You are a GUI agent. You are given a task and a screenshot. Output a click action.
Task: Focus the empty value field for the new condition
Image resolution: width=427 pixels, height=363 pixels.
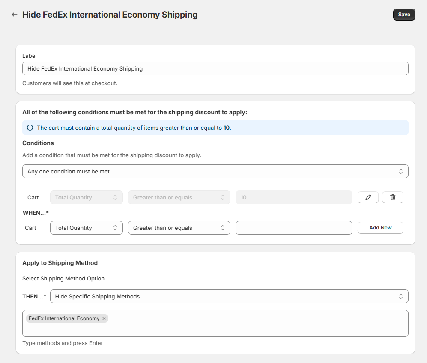(x=294, y=228)
